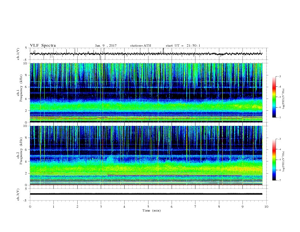The height and width of the screenshot is (232, 300).
Task: Click the ch.2 spectrogram panel
Action: pos(146,155)
